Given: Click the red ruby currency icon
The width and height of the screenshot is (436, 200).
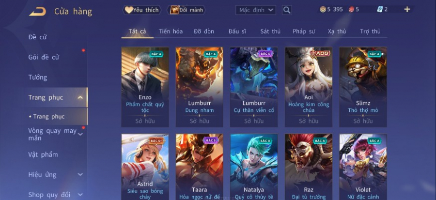Looking at the screenshot, I should click(x=351, y=10).
